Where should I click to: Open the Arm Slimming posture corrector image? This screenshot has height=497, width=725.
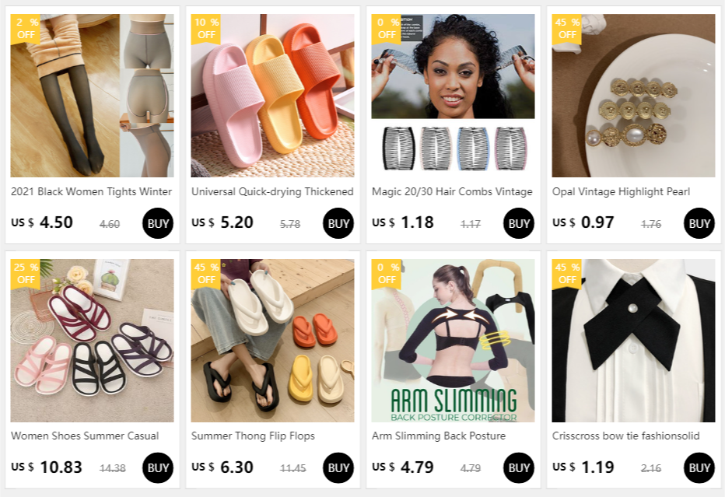453,340
